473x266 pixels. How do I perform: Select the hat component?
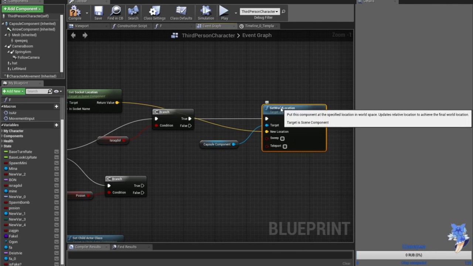pyautogui.click(x=14, y=63)
